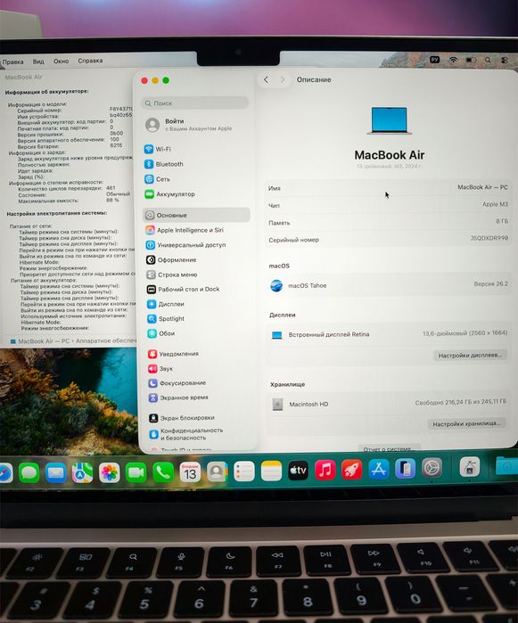Click the Имя row MacBook Air — PC
Image resolution: width=518 pixels, height=623 pixels.
pos(388,187)
